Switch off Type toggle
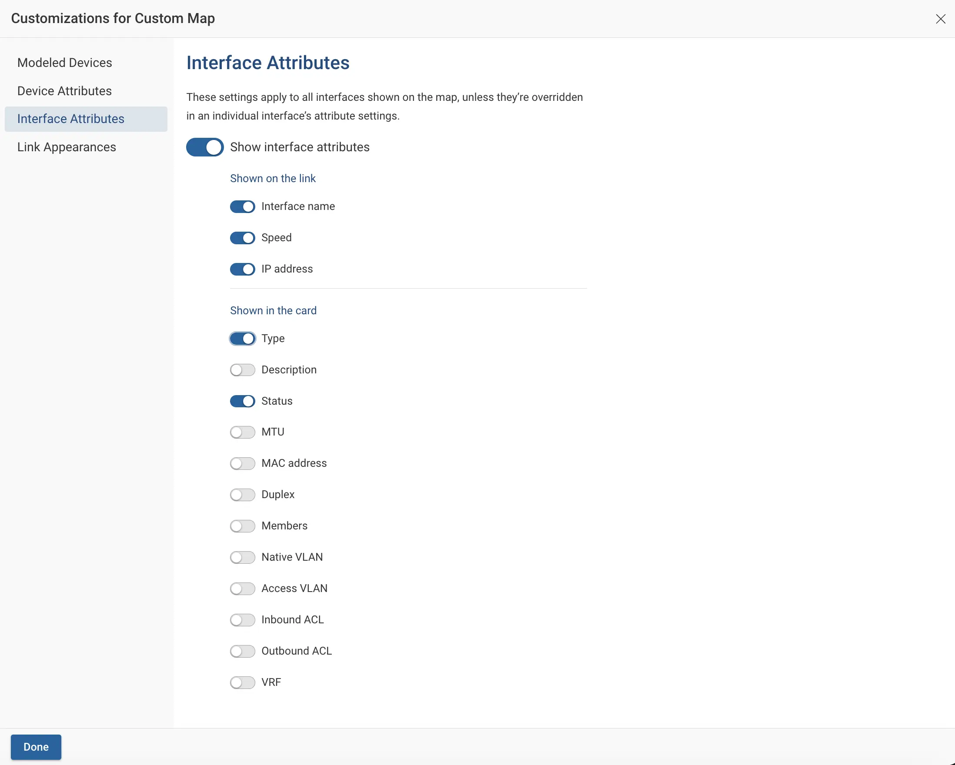This screenshot has width=955, height=765. pyautogui.click(x=242, y=339)
